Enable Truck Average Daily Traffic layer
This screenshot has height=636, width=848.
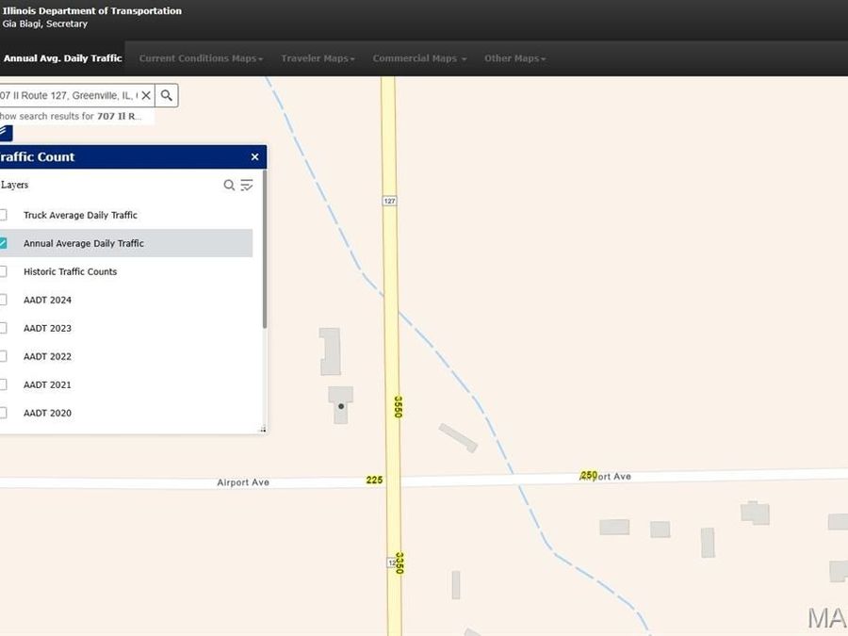[4, 215]
